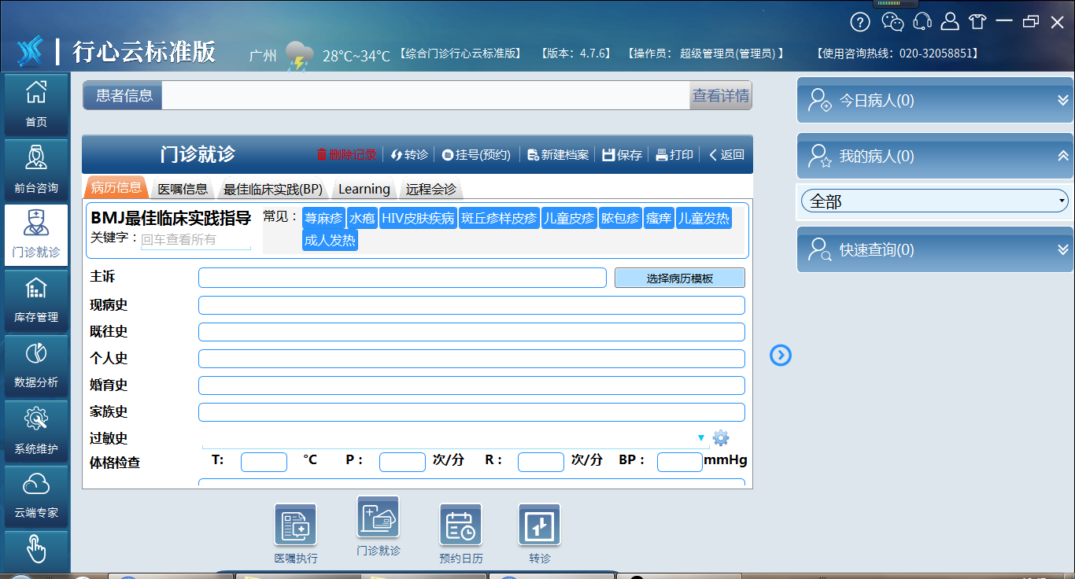The width and height of the screenshot is (1075, 579).
Task: Switch to the 远程会诊 tab
Action: pyautogui.click(x=430, y=189)
